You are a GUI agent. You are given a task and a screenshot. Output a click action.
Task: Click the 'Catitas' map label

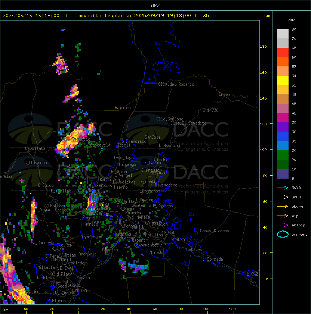point(194,249)
